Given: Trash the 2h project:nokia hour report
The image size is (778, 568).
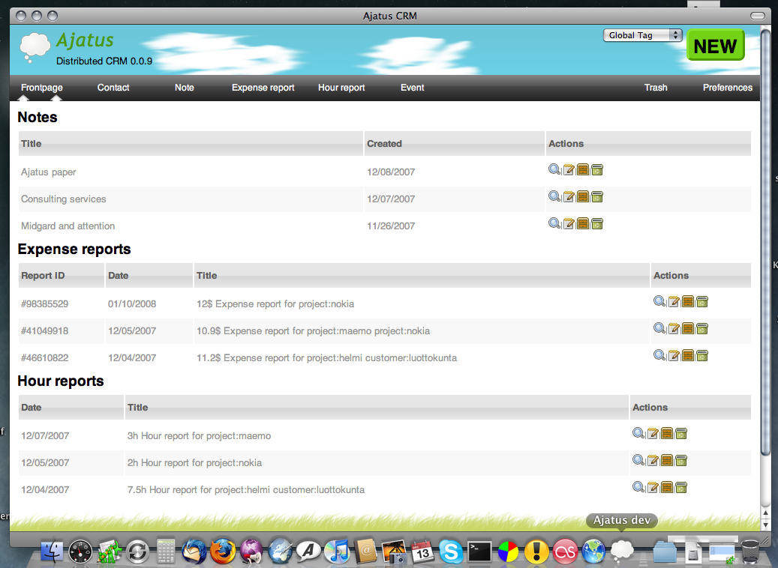Looking at the screenshot, I should 681,461.
